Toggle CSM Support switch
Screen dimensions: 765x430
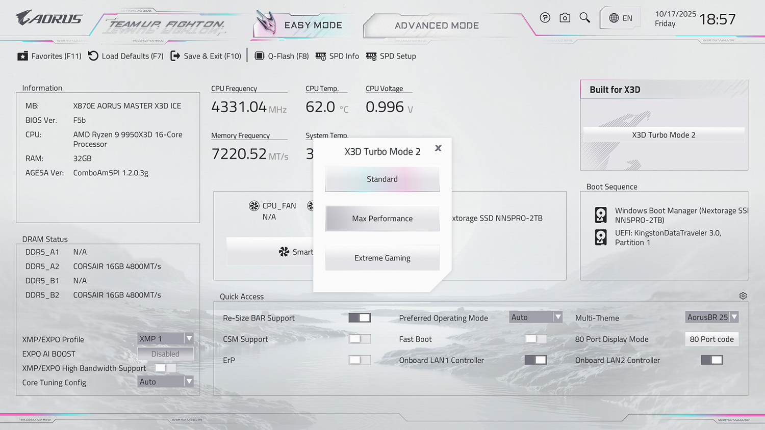360,339
